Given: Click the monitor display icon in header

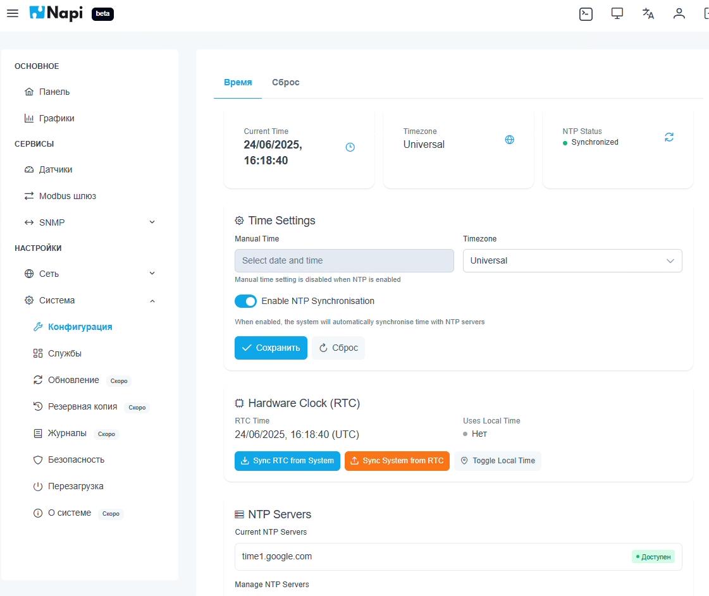Looking at the screenshot, I should coord(617,13).
